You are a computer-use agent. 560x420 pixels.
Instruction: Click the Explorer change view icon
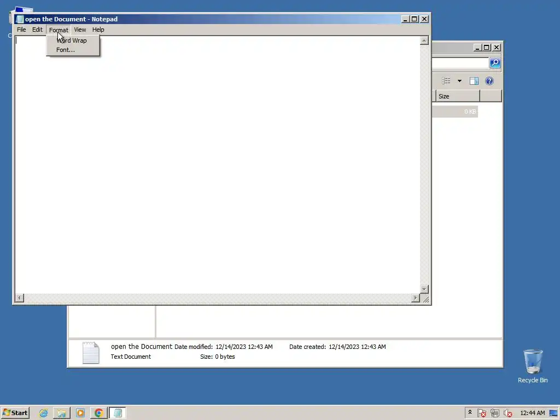point(446,81)
